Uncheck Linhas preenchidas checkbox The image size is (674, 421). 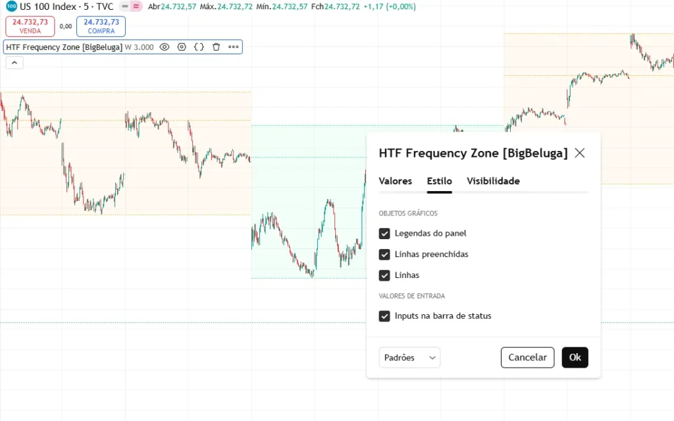pos(384,254)
